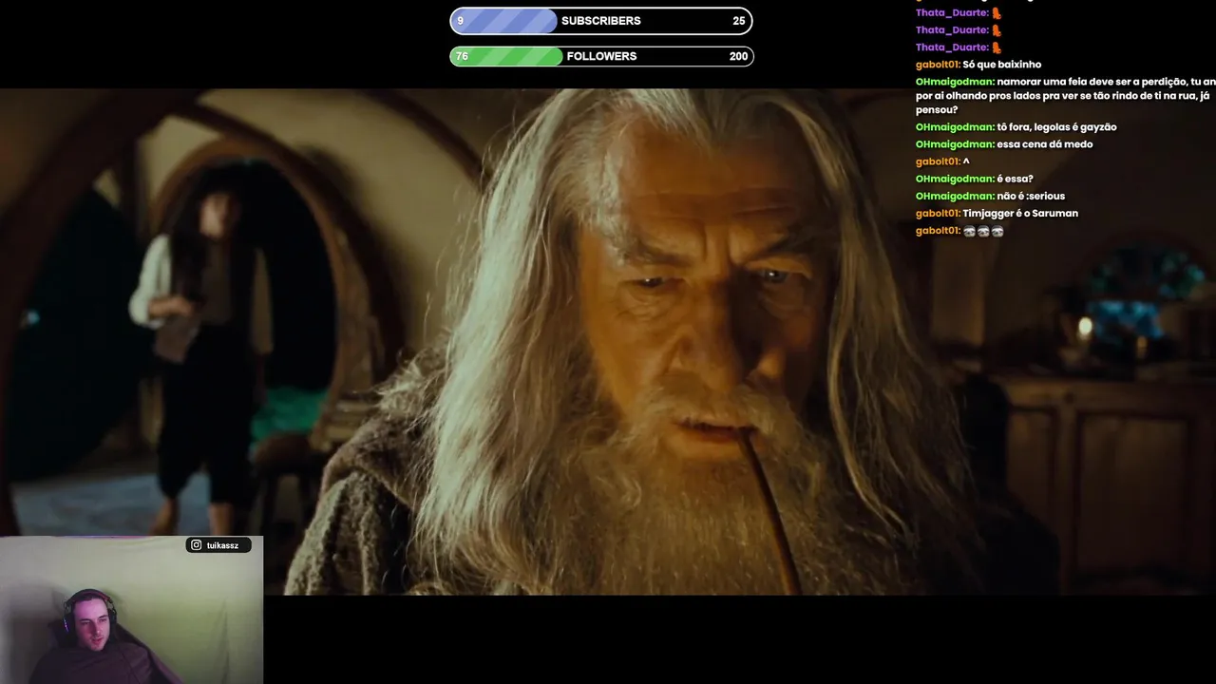Click the SUBSCRIBERS label text
Image resolution: width=1216 pixels, height=684 pixels.
601,21
